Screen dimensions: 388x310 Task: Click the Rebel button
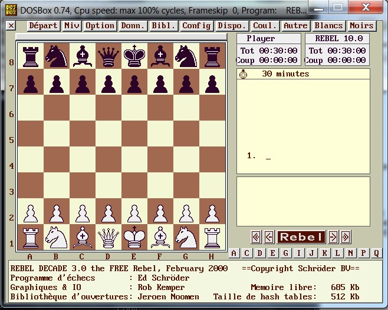click(301, 237)
